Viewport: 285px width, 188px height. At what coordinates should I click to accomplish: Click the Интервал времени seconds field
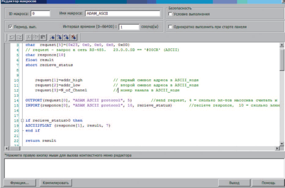tap(129, 27)
